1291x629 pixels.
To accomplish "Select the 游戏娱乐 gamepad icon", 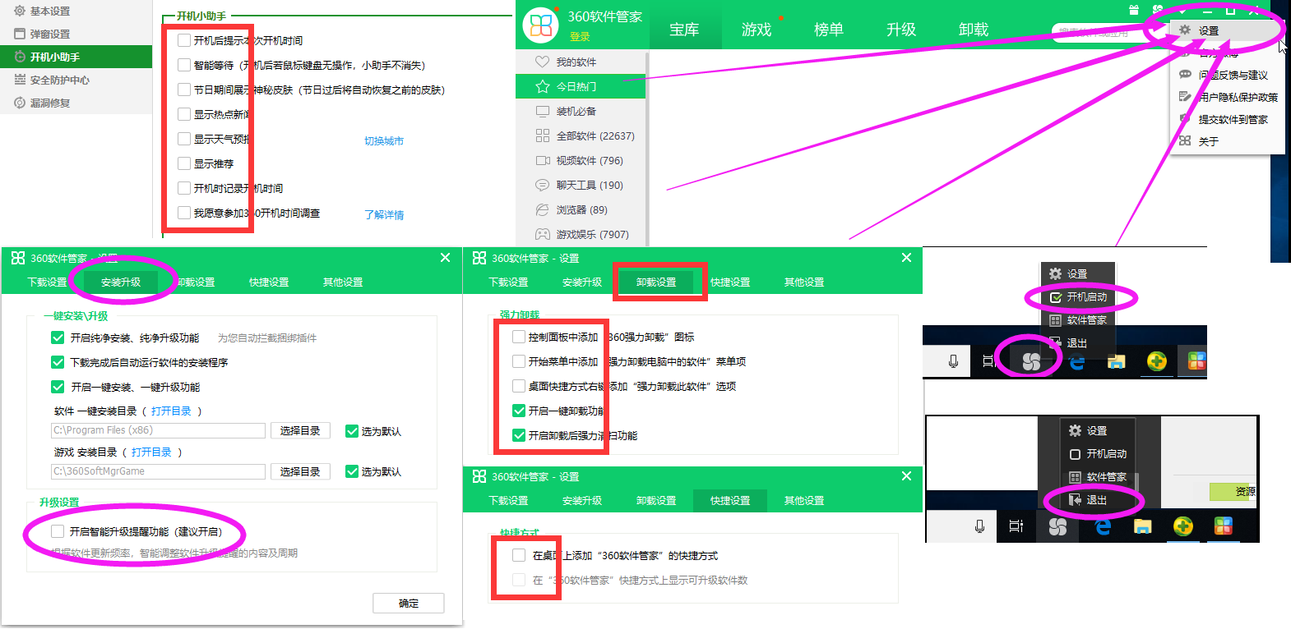I will (x=542, y=234).
